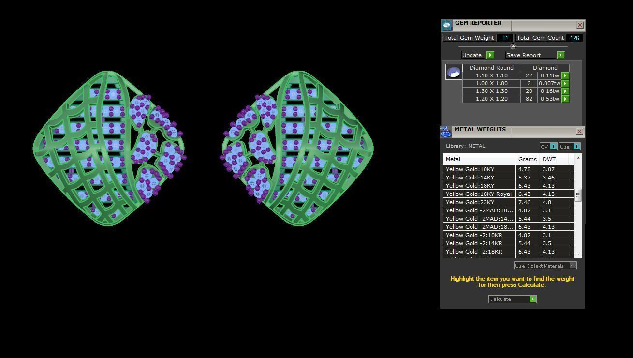Viewport: 633px width, 358px height.
Task: Select Yellow Gold -2:14KR row
Action: coord(508,243)
